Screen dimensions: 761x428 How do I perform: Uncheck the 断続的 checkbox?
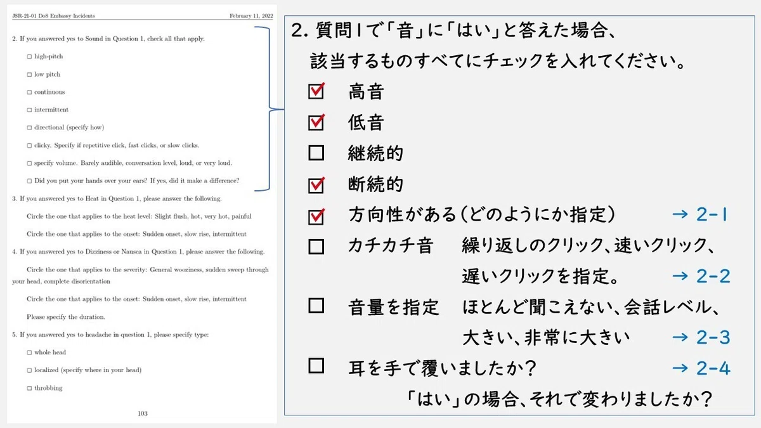pyautogui.click(x=316, y=185)
